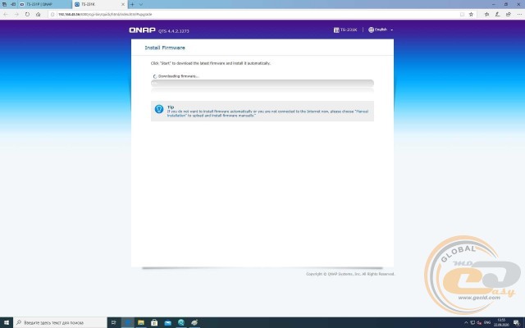525x328 pixels.
Task: Open browser Settings and more menu
Action: (x=519, y=15)
